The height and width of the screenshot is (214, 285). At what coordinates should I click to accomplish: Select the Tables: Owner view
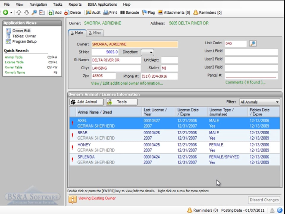[x=24, y=36]
